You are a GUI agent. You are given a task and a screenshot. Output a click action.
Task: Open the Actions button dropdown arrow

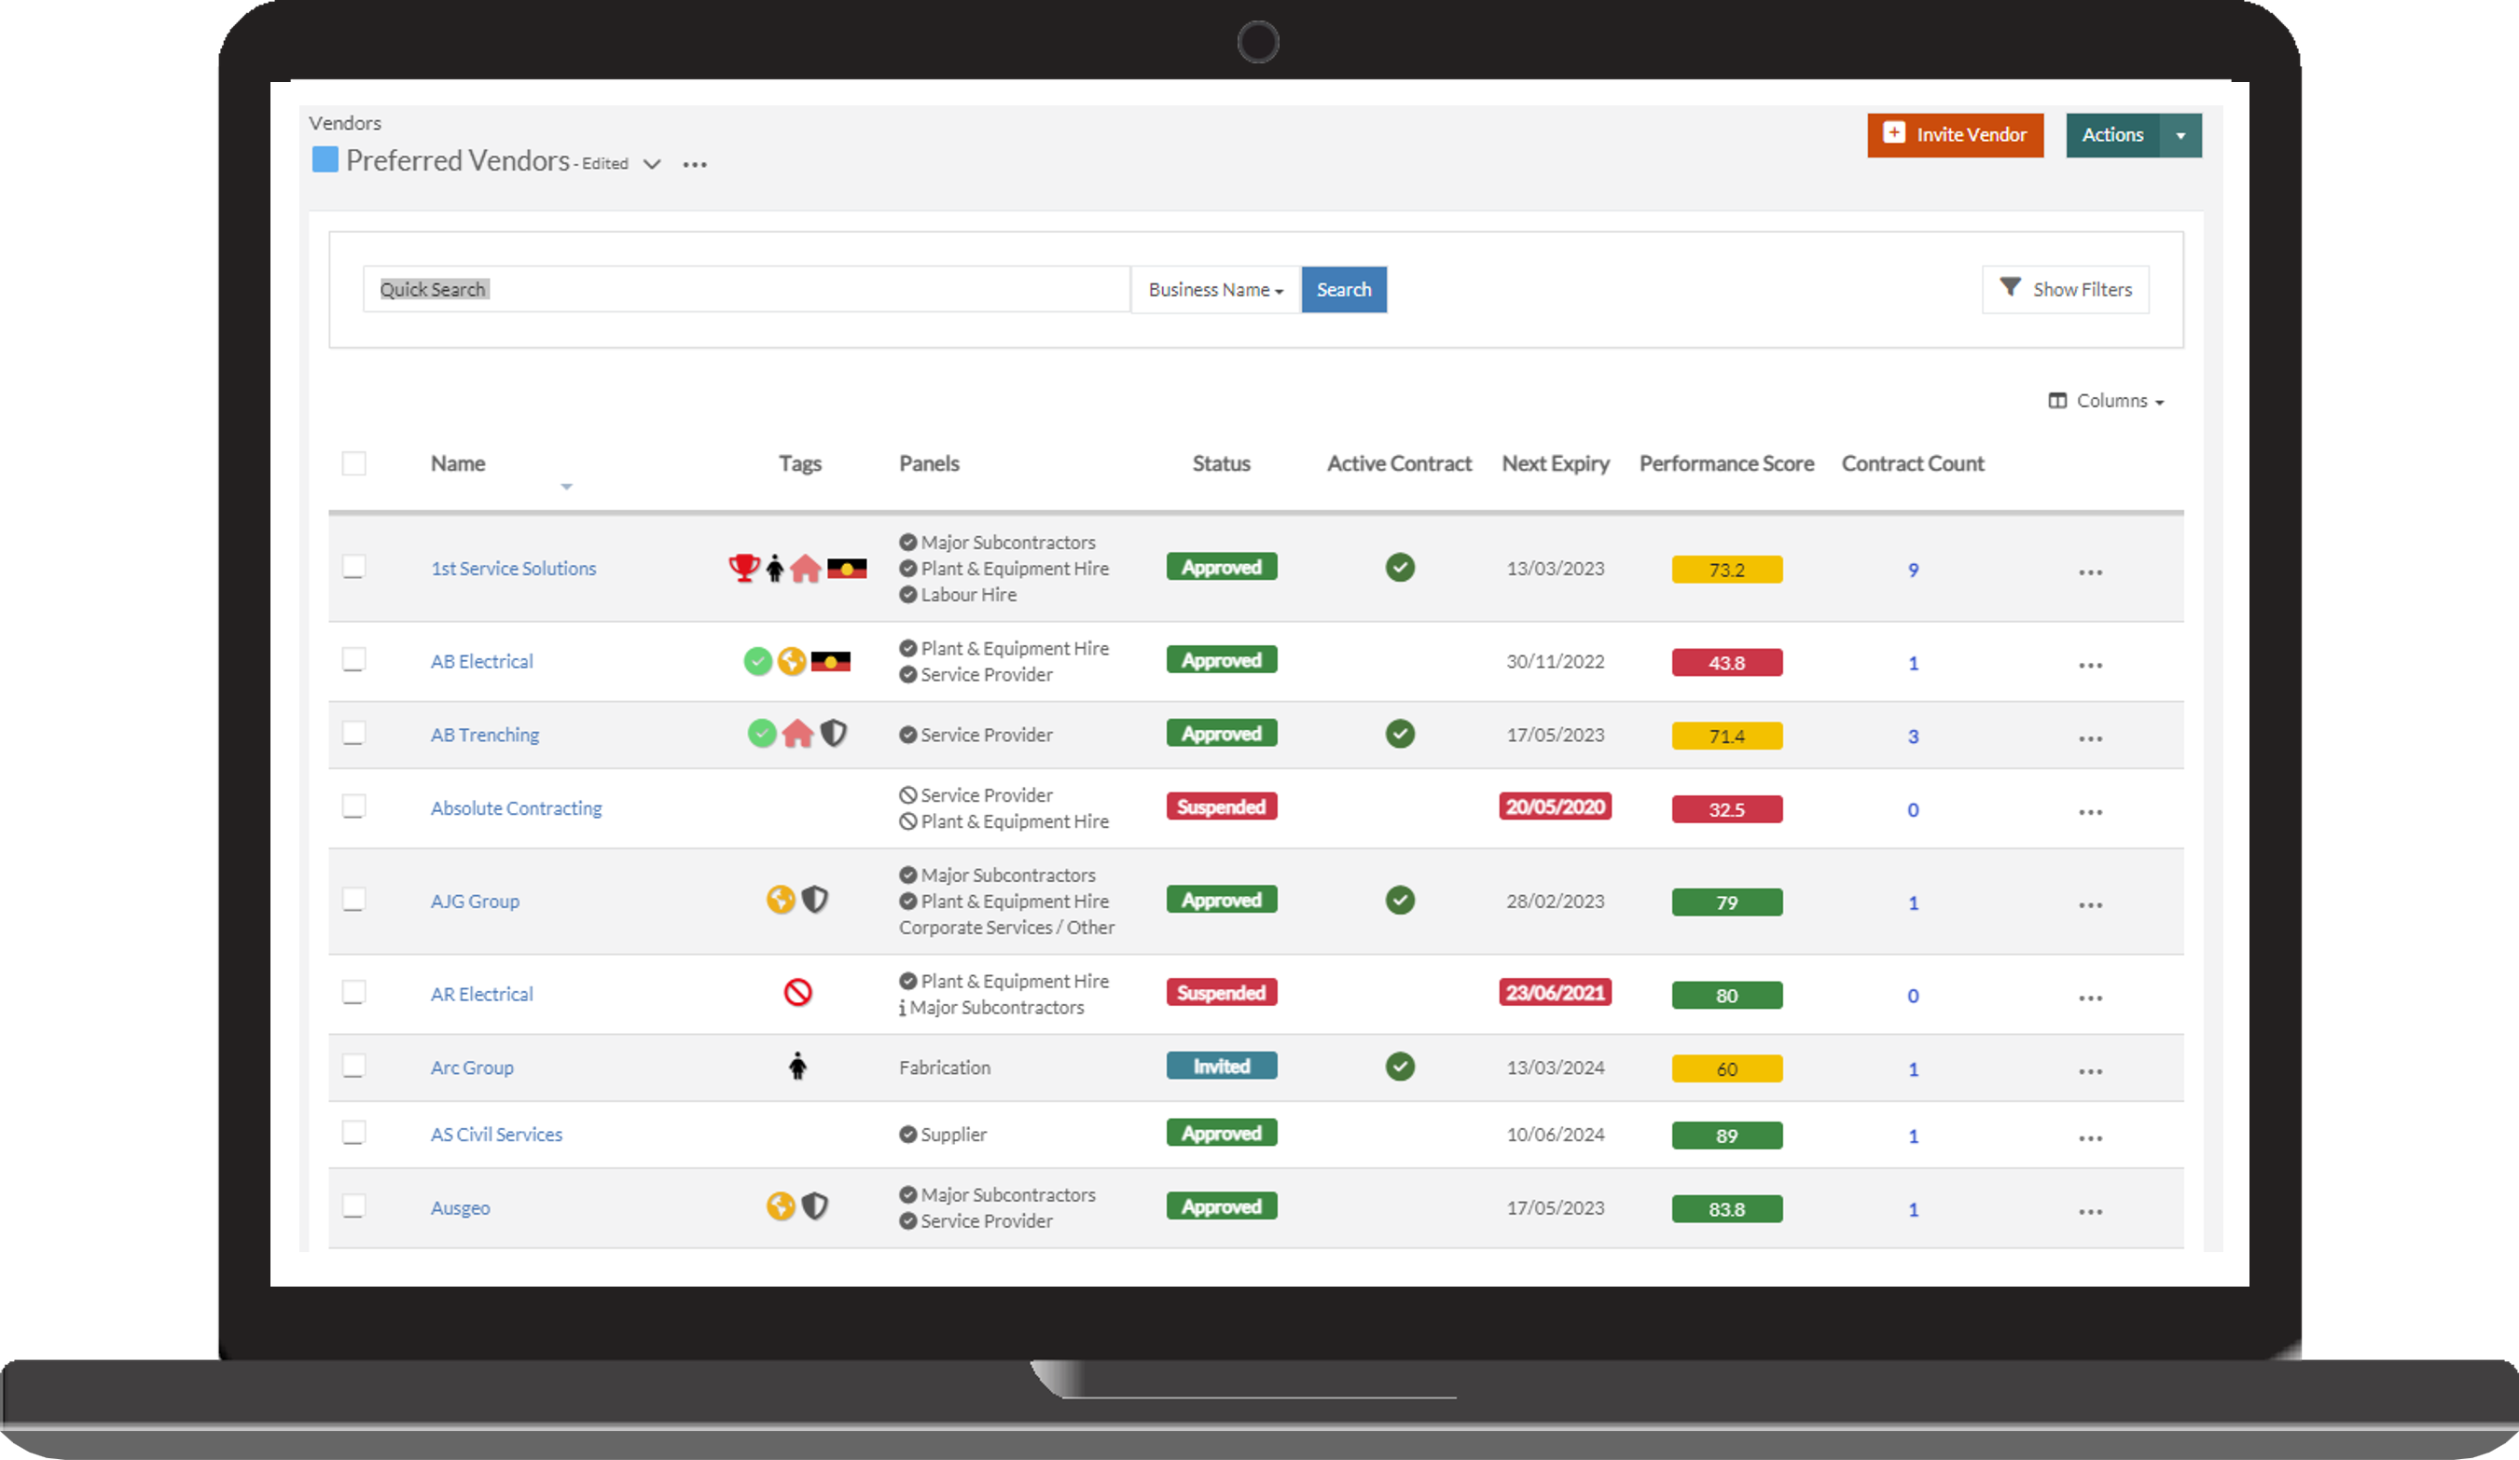[x=2181, y=135]
